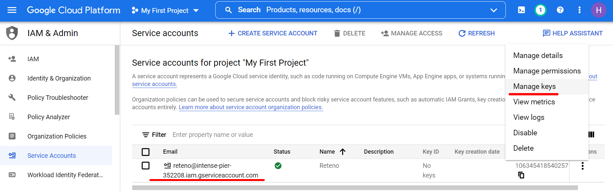Open the notifications badge
This screenshot has width=613, height=191.
pyautogui.click(x=540, y=10)
